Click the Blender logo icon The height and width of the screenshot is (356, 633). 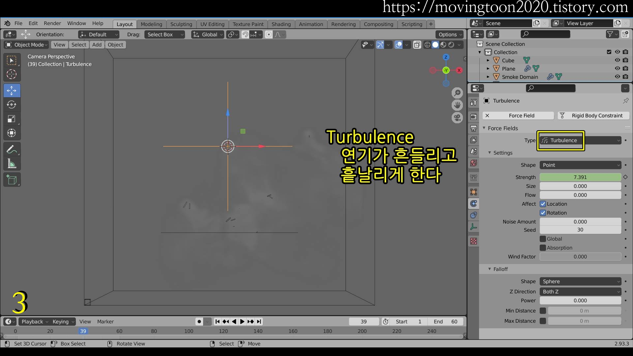[x=7, y=23]
